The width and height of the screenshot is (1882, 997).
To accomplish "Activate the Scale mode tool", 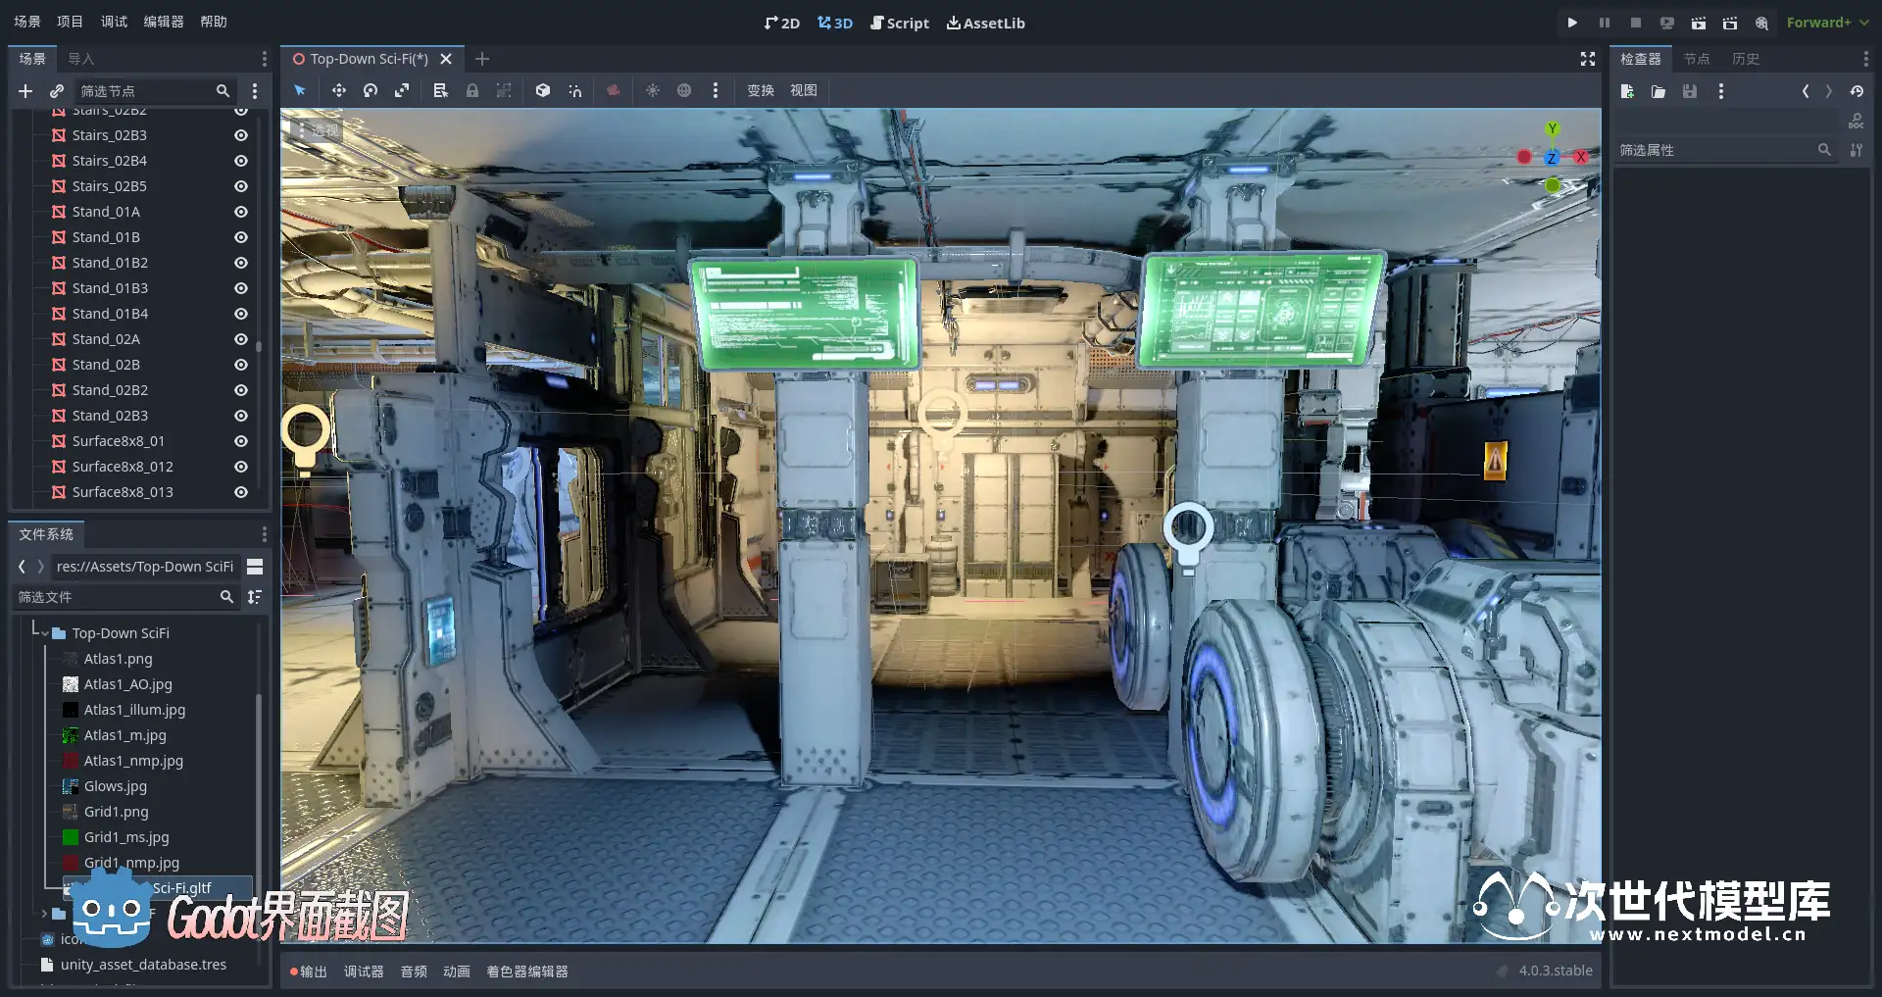I will point(402,90).
